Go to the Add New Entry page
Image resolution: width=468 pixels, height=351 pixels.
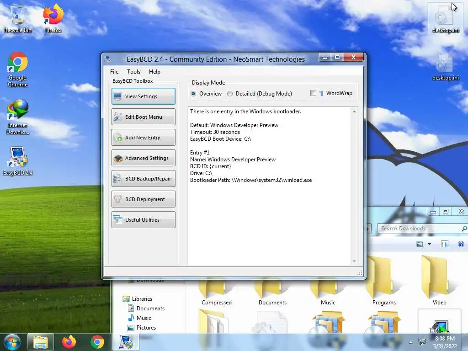click(x=143, y=137)
